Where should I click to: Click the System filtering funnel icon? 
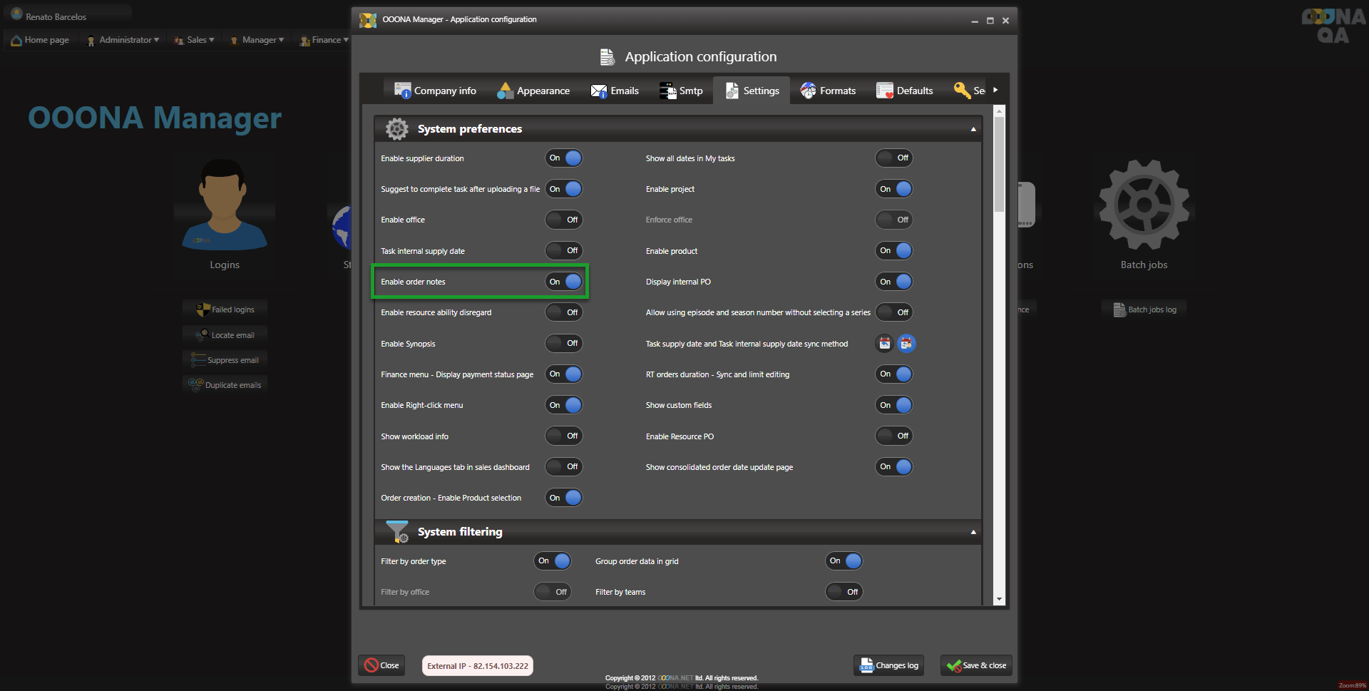coord(397,532)
